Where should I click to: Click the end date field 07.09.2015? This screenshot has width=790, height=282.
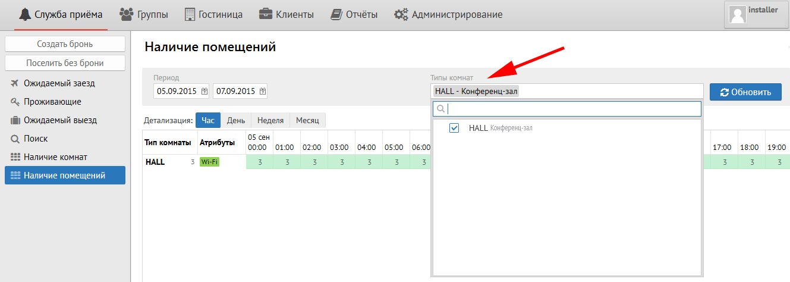pos(240,91)
